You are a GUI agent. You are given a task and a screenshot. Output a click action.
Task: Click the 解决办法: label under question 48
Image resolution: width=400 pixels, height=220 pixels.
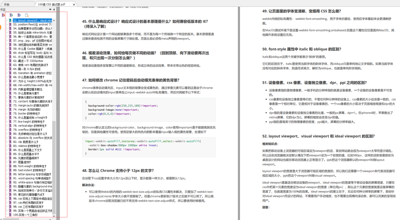(x=89, y=185)
